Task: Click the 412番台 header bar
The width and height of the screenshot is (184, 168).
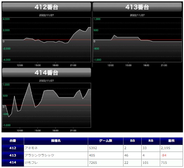Action: [x=47, y=7]
